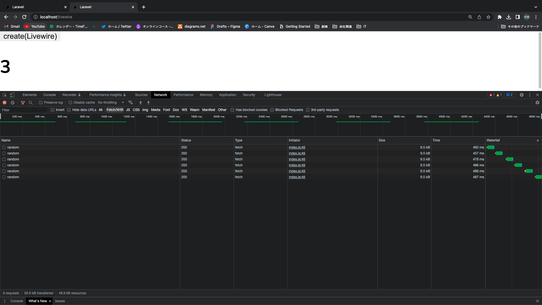This screenshot has height=305, width=542.
Task: Export HAR file with download arrow
Action: pyautogui.click(x=148, y=103)
